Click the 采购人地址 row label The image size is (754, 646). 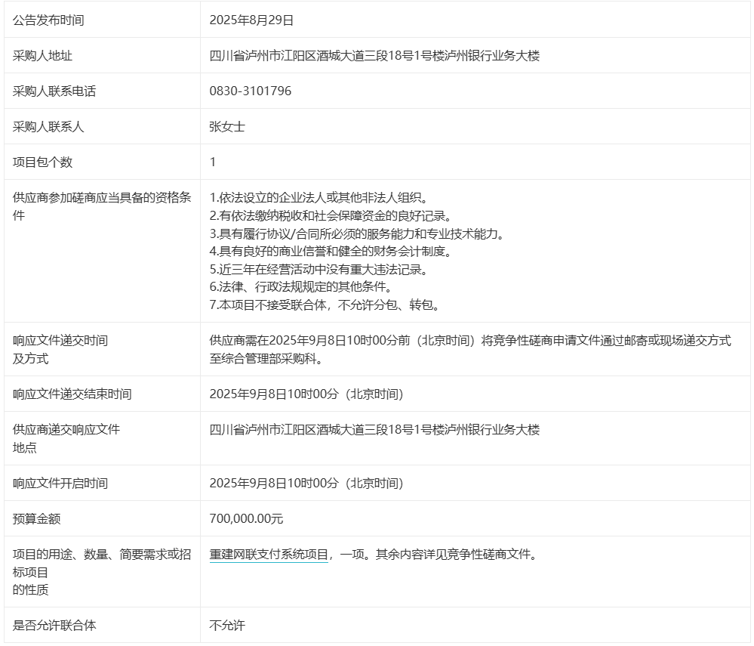click(x=43, y=56)
